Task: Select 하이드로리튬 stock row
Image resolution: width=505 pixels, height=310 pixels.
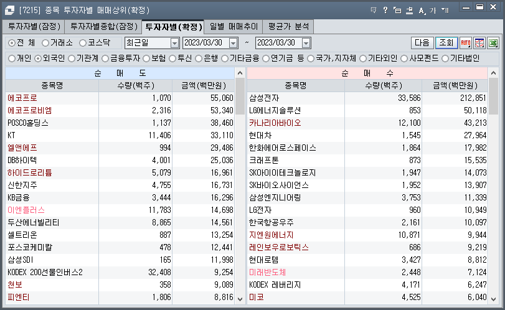Action: [120, 173]
